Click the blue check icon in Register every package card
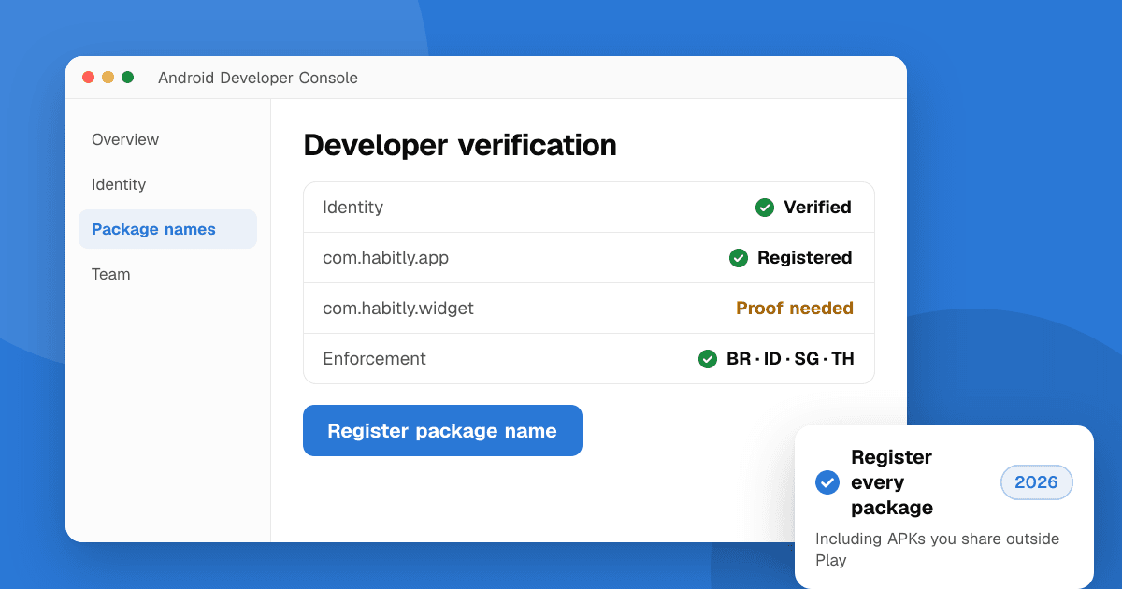The image size is (1122, 589). [x=827, y=482]
